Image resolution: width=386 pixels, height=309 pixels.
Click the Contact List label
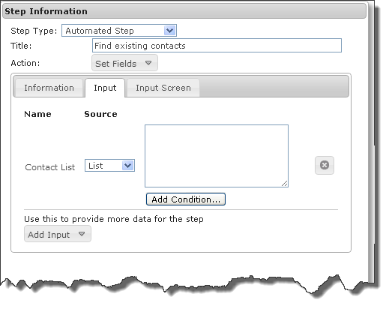click(50, 167)
